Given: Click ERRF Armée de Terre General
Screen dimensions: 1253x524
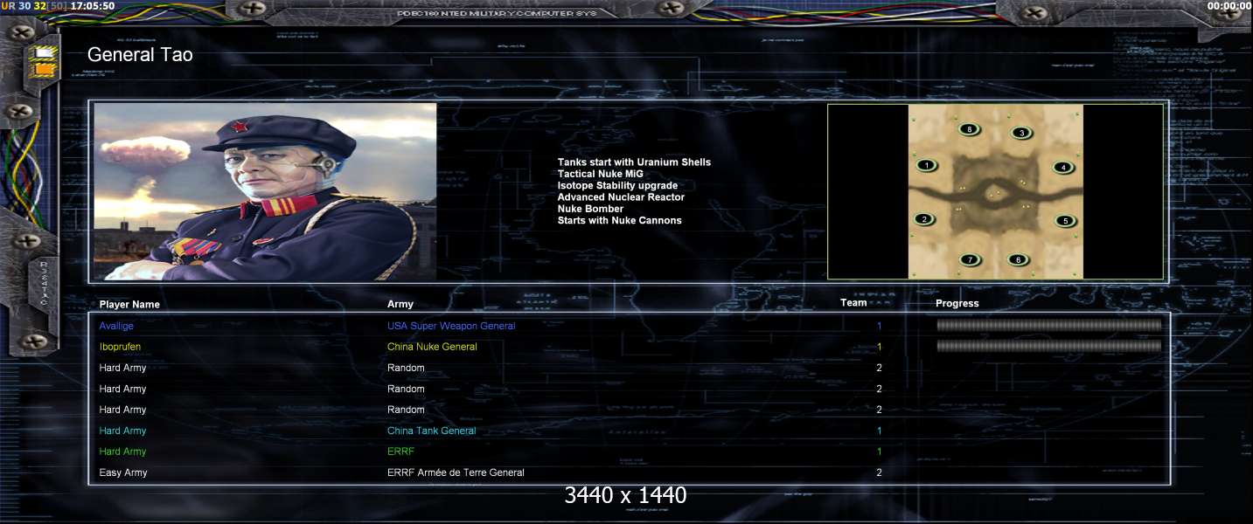Looking at the screenshot, I should pyautogui.click(x=456, y=472).
